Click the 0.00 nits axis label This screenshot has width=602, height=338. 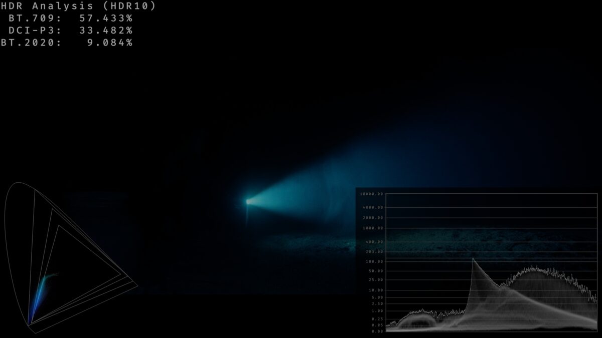(x=377, y=331)
